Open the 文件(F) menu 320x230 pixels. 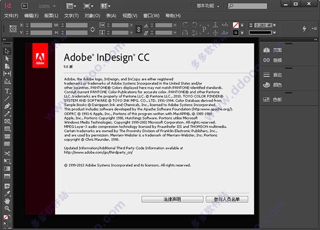coord(11,15)
